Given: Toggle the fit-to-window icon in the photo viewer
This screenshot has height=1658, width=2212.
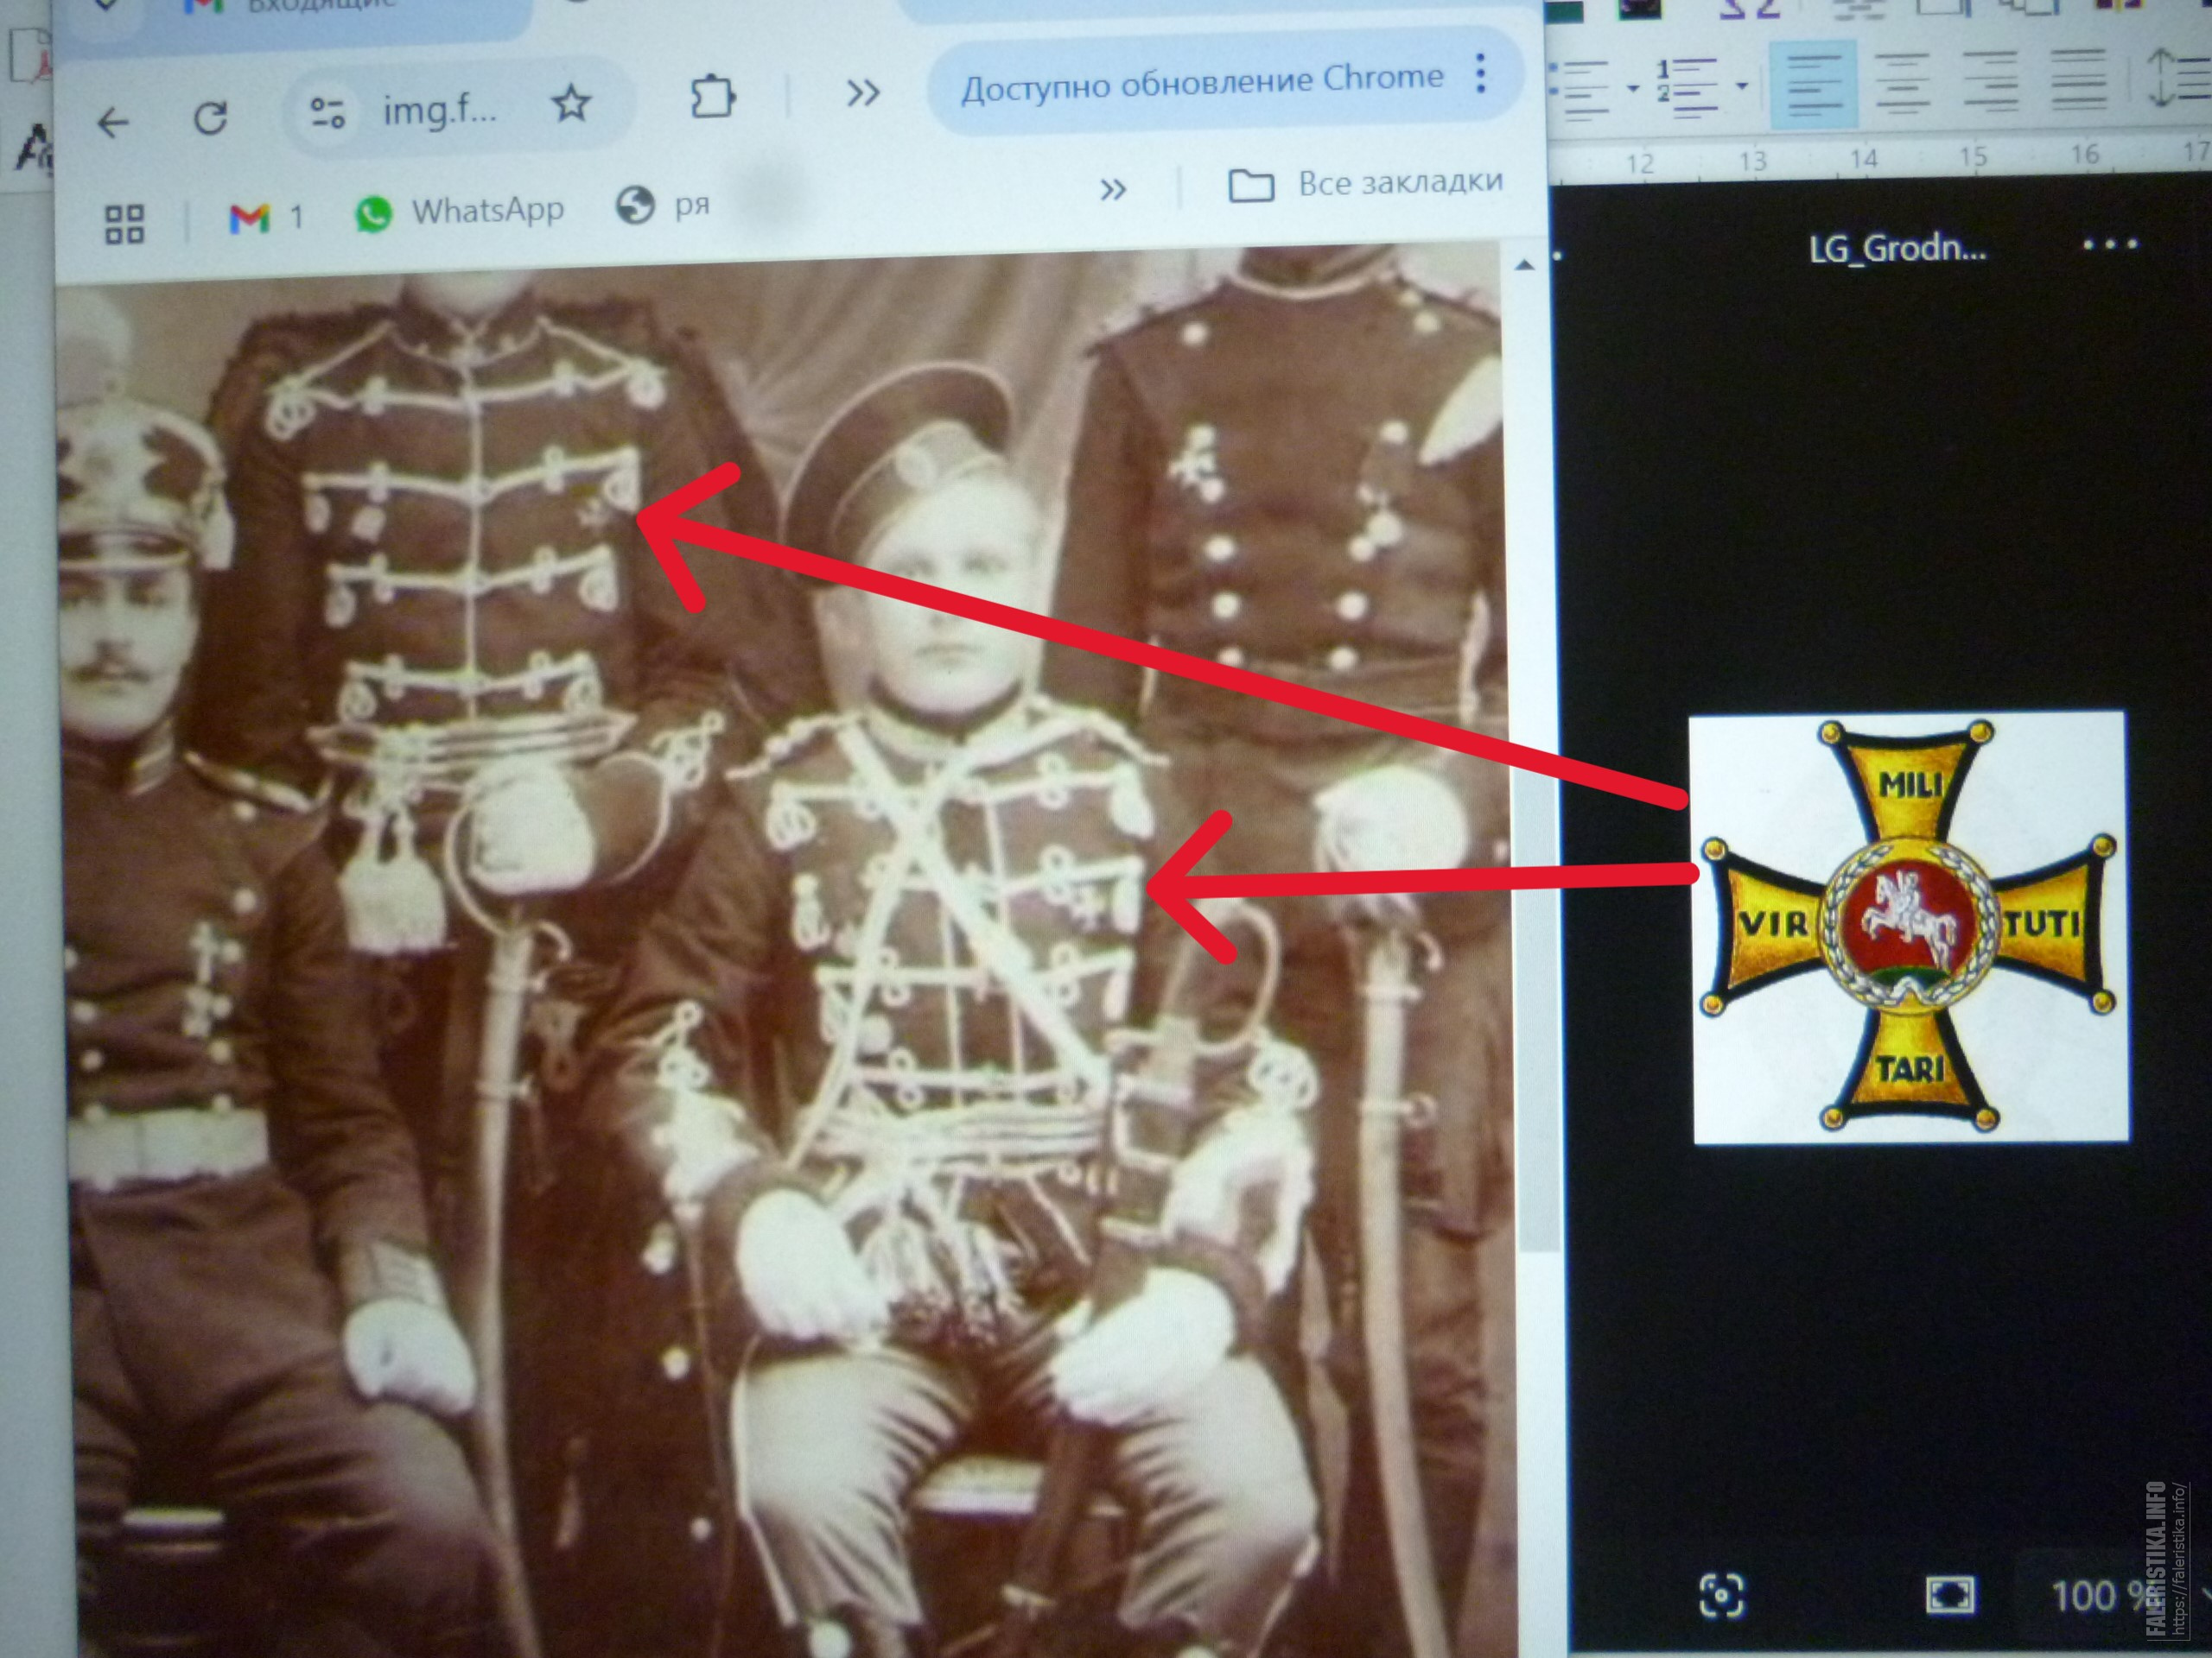Looking at the screenshot, I should [1949, 1594].
